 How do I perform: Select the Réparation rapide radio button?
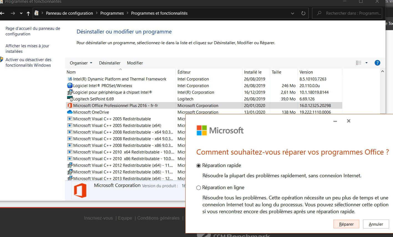pos(198,166)
